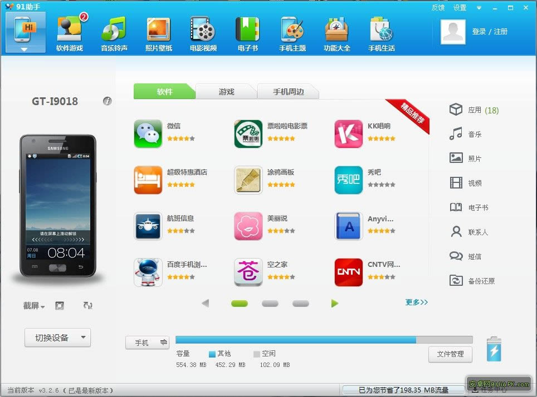Open 联系人 contacts in sidebar

click(469, 232)
